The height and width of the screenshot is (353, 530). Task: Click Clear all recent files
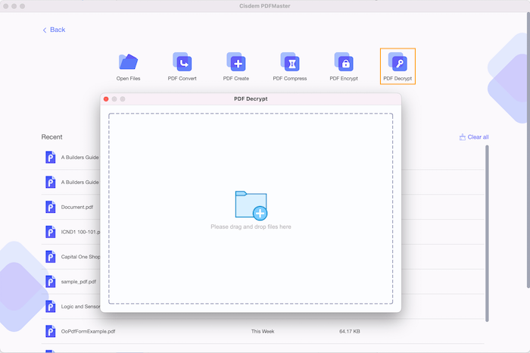(474, 137)
